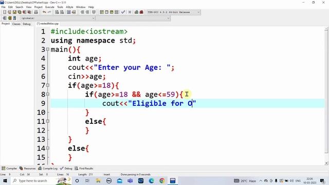Switch to the Debug sidebar tab
Image resolution: width=329 pixels, height=185 pixels.
27,24
